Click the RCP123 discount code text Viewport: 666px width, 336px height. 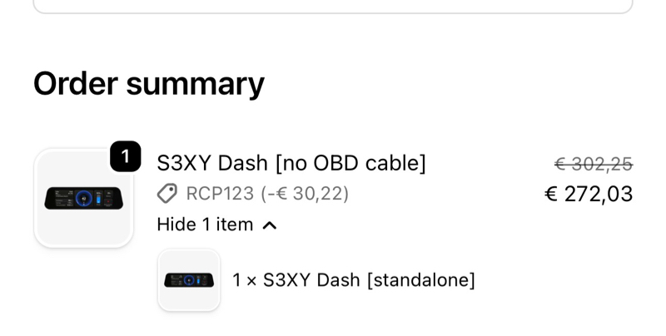220,194
